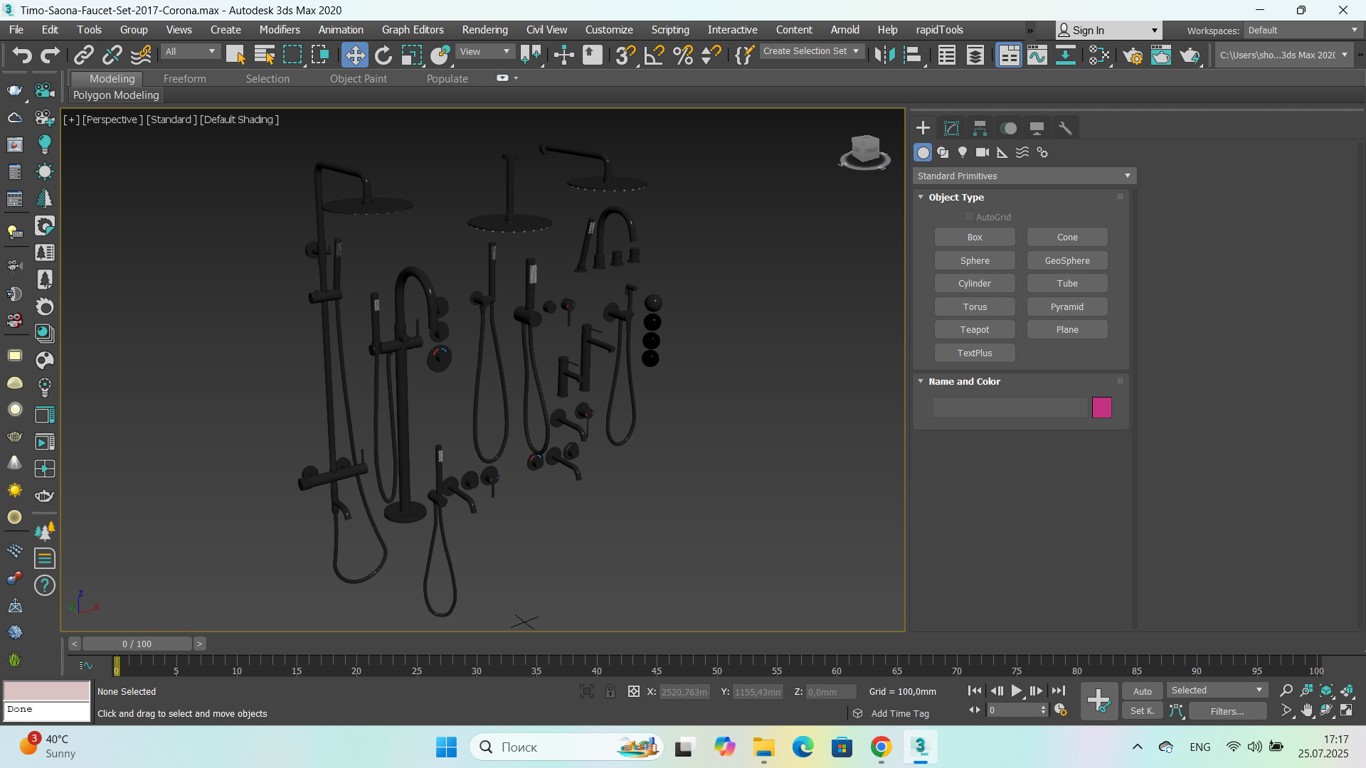Click the magenta object color swatch
Image resolution: width=1366 pixels, height=768 pixels.
tap(1101, 407)
